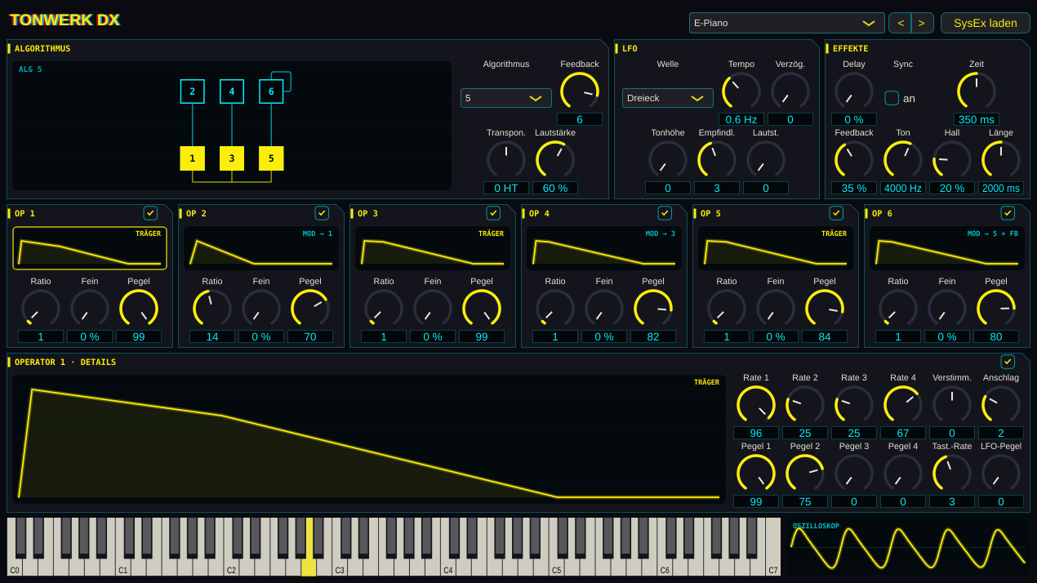Open the Algorithmus number dropdown
Image resolution: width=1037 pixels, height=583 pixels.
point(506,98)
